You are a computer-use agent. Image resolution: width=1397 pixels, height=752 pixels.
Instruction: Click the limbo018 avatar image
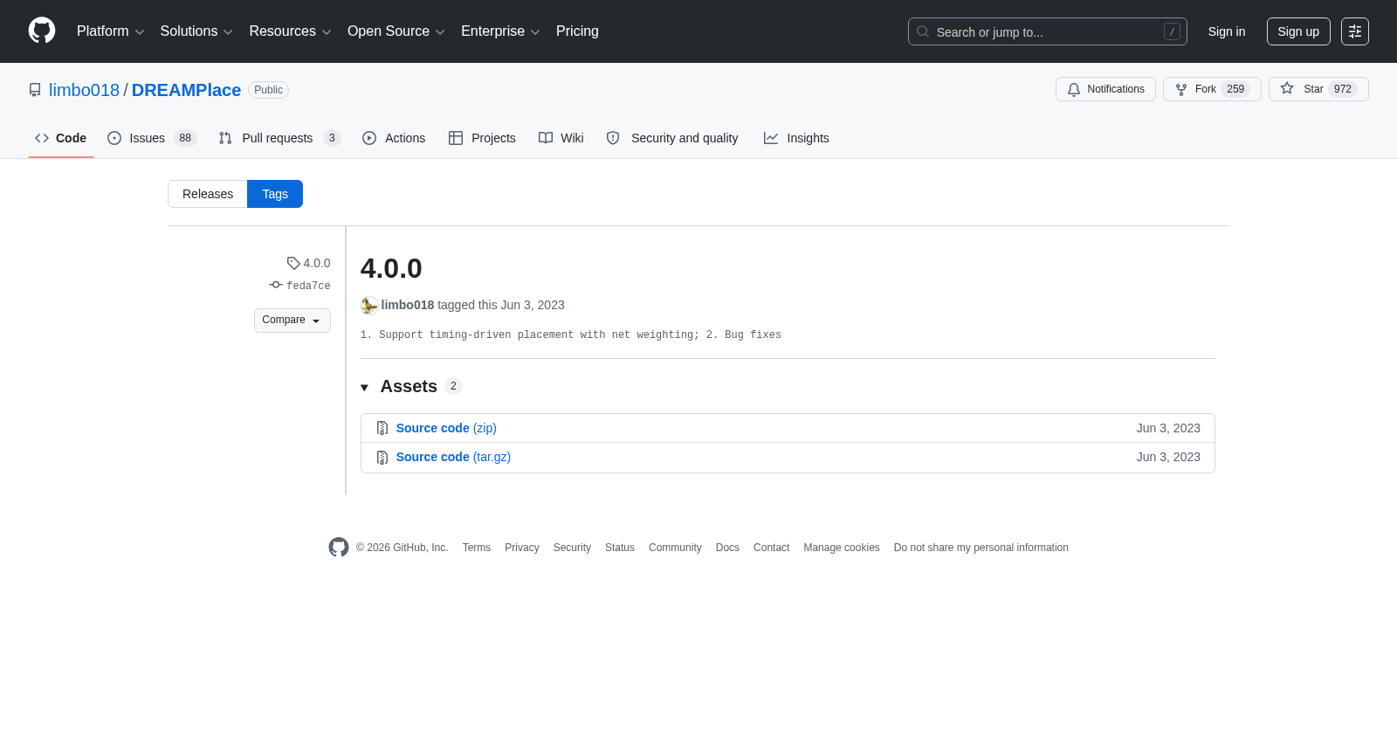(369, 305)
